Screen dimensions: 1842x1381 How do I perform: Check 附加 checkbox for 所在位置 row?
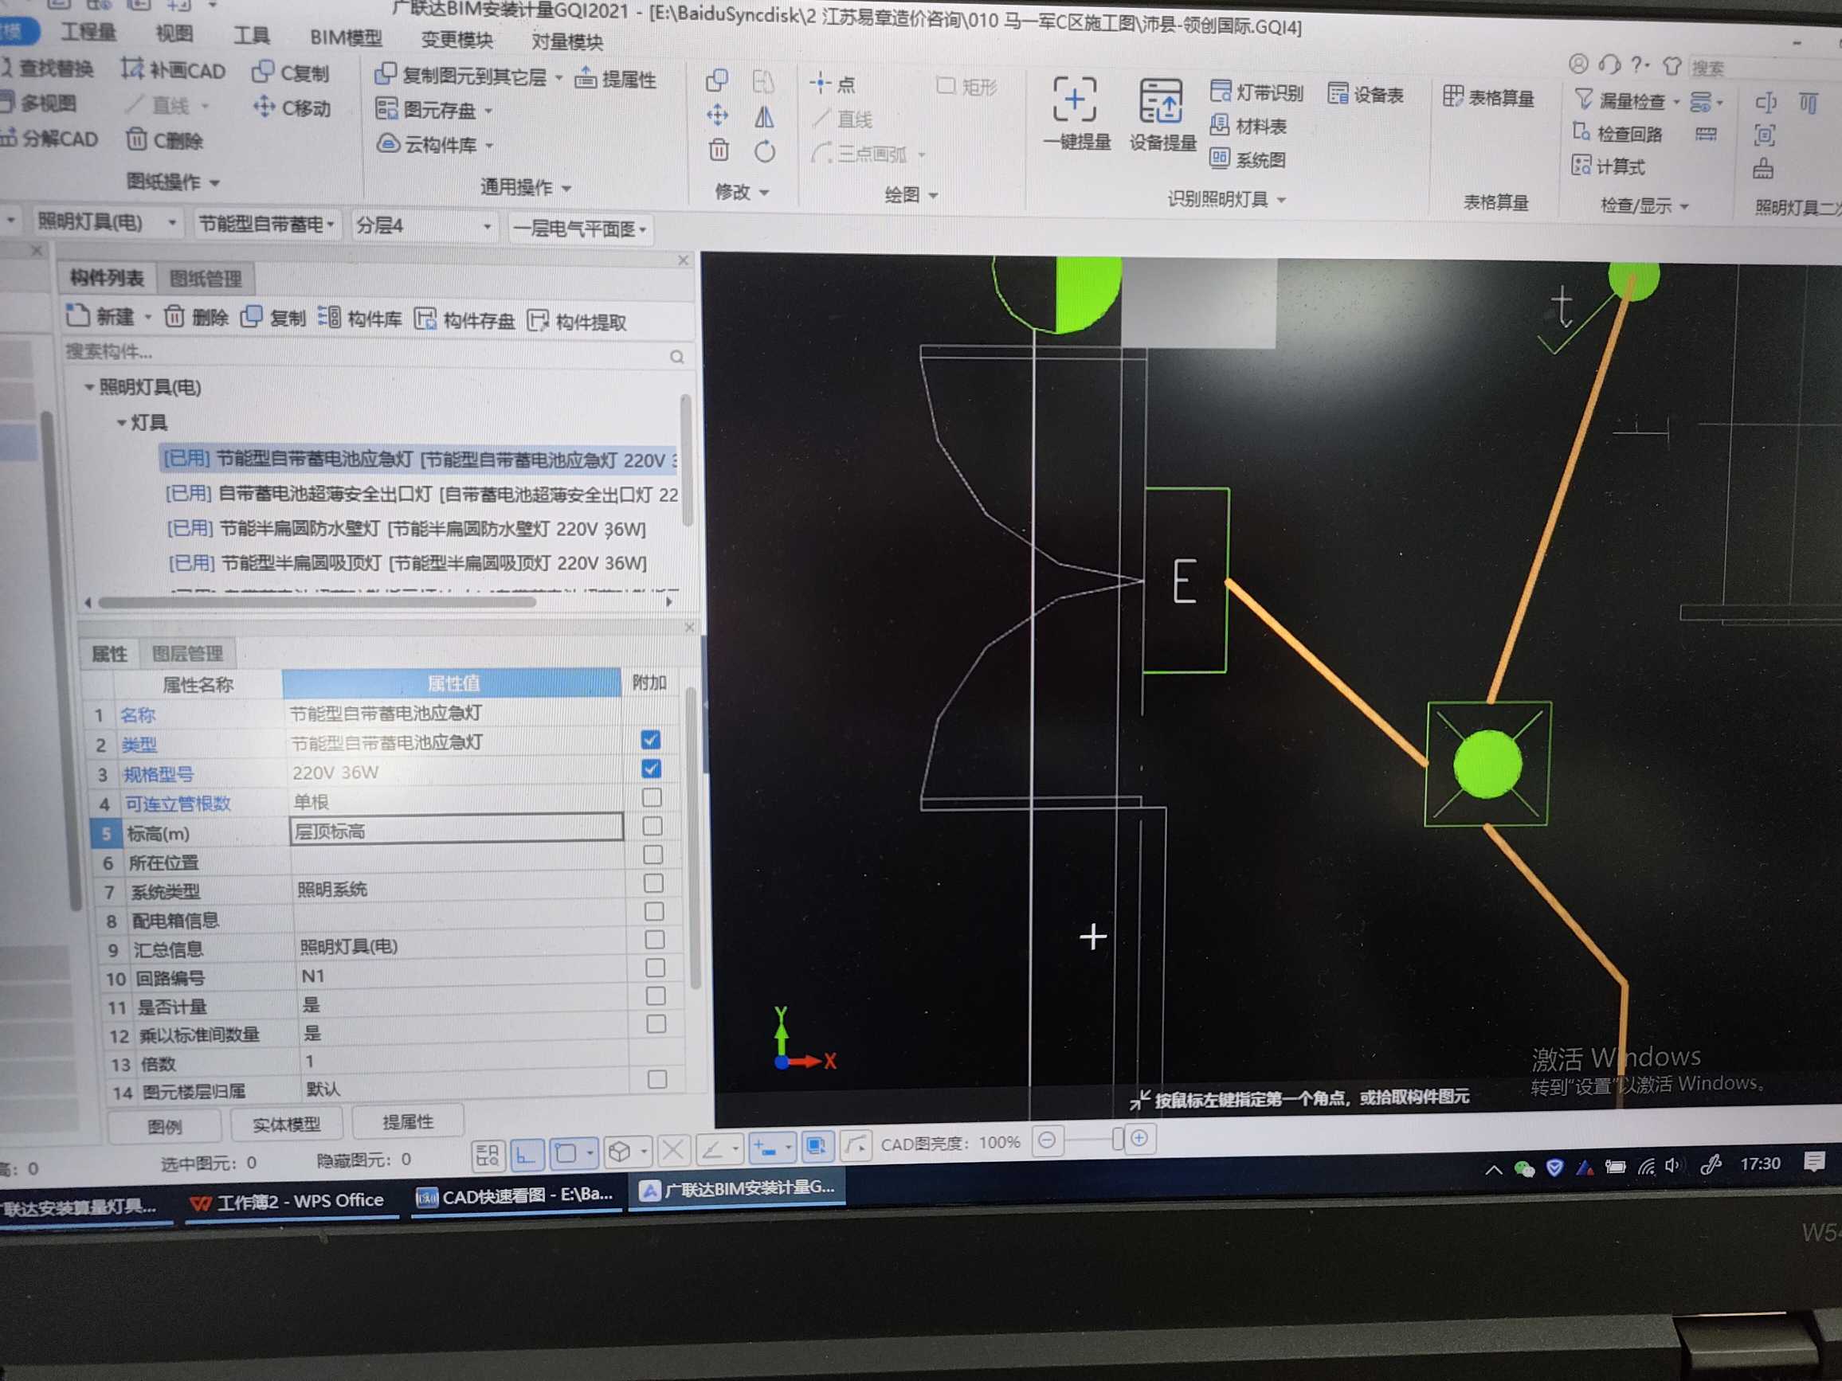point(653,854)
